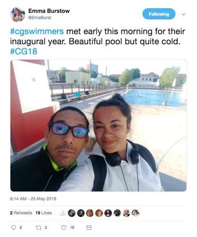This screenshot has width=197, height=237.
Task: Click the retweet arrows icon
Action: coord(38,228)
